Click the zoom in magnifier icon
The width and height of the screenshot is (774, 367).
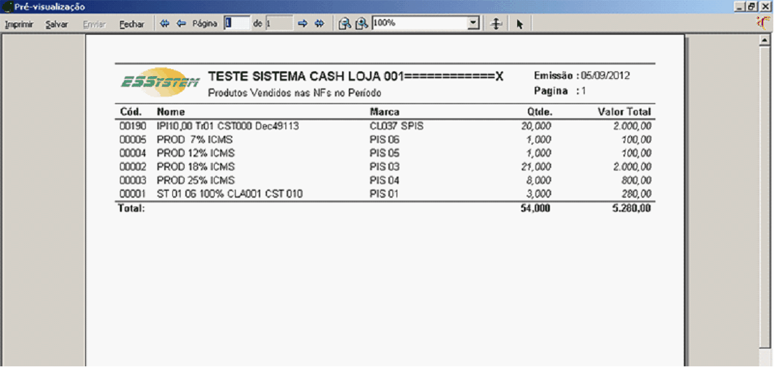click(x=362, y=24)
